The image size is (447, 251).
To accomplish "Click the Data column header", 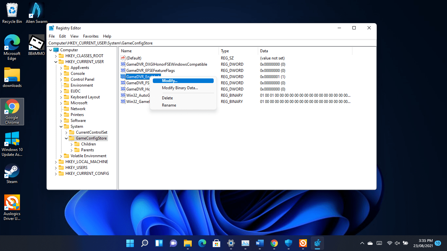I will pos(264,51).
